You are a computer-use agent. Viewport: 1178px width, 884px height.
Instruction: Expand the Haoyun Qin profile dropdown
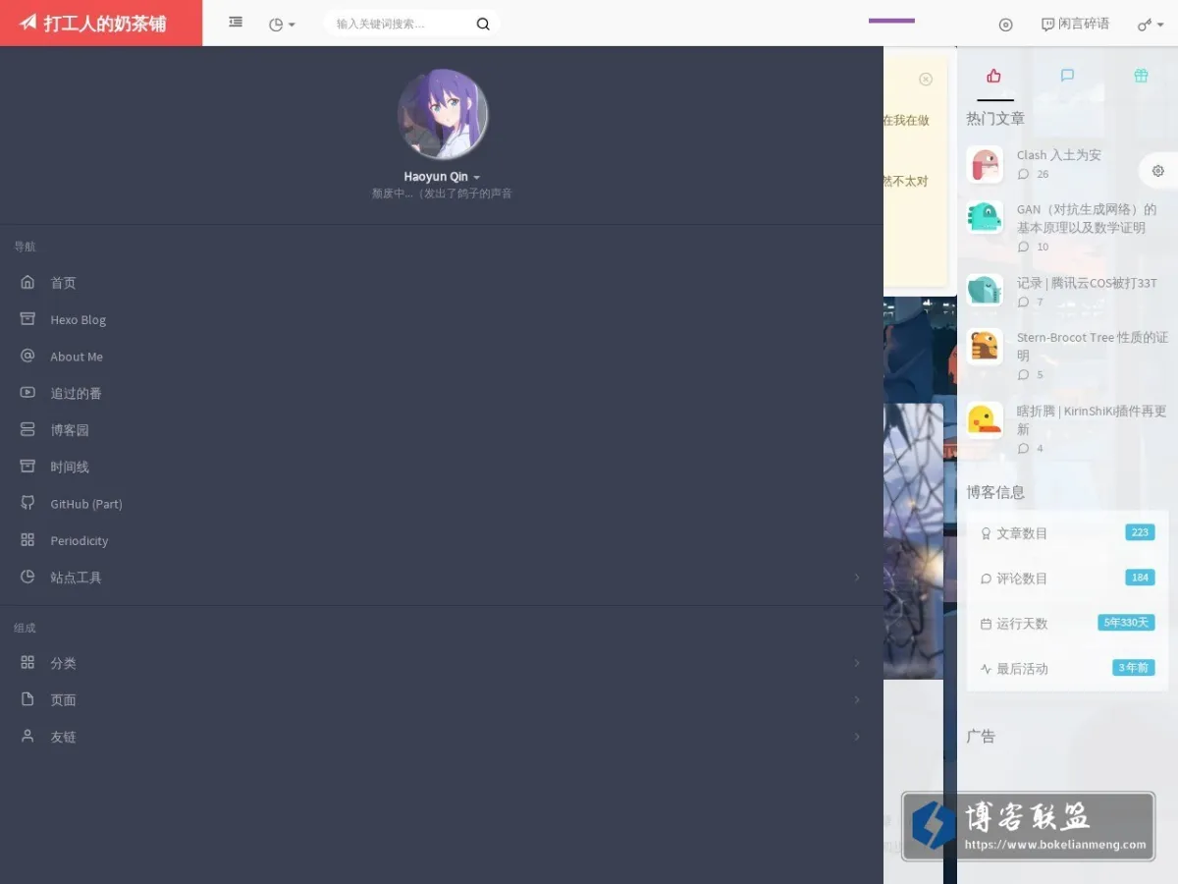(442, 177)
